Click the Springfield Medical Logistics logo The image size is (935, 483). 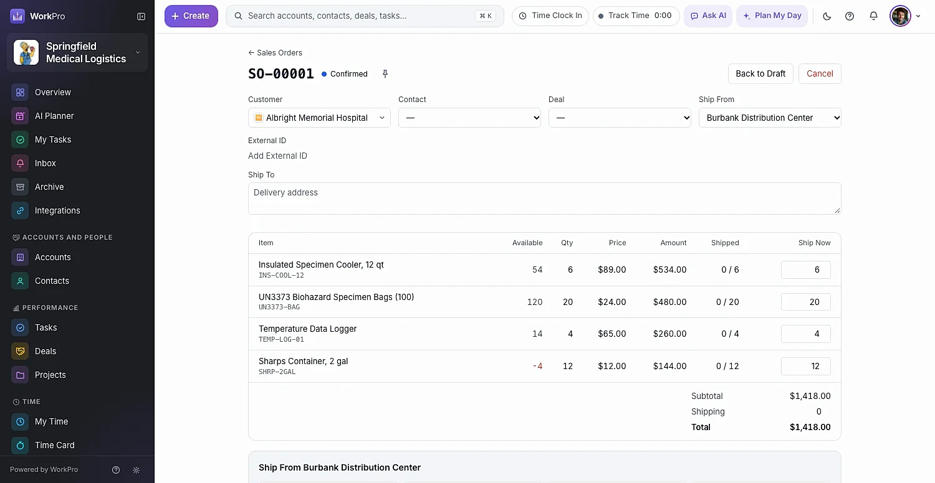click(26, 52)
